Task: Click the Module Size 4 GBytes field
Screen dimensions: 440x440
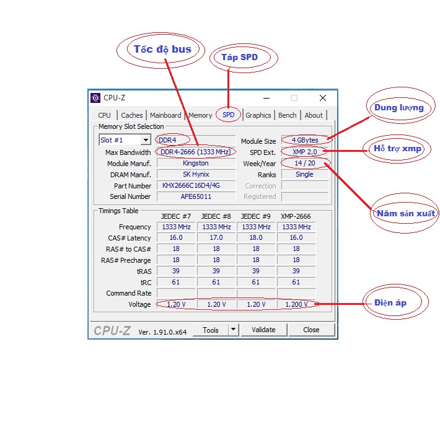Action: [305, 140]
